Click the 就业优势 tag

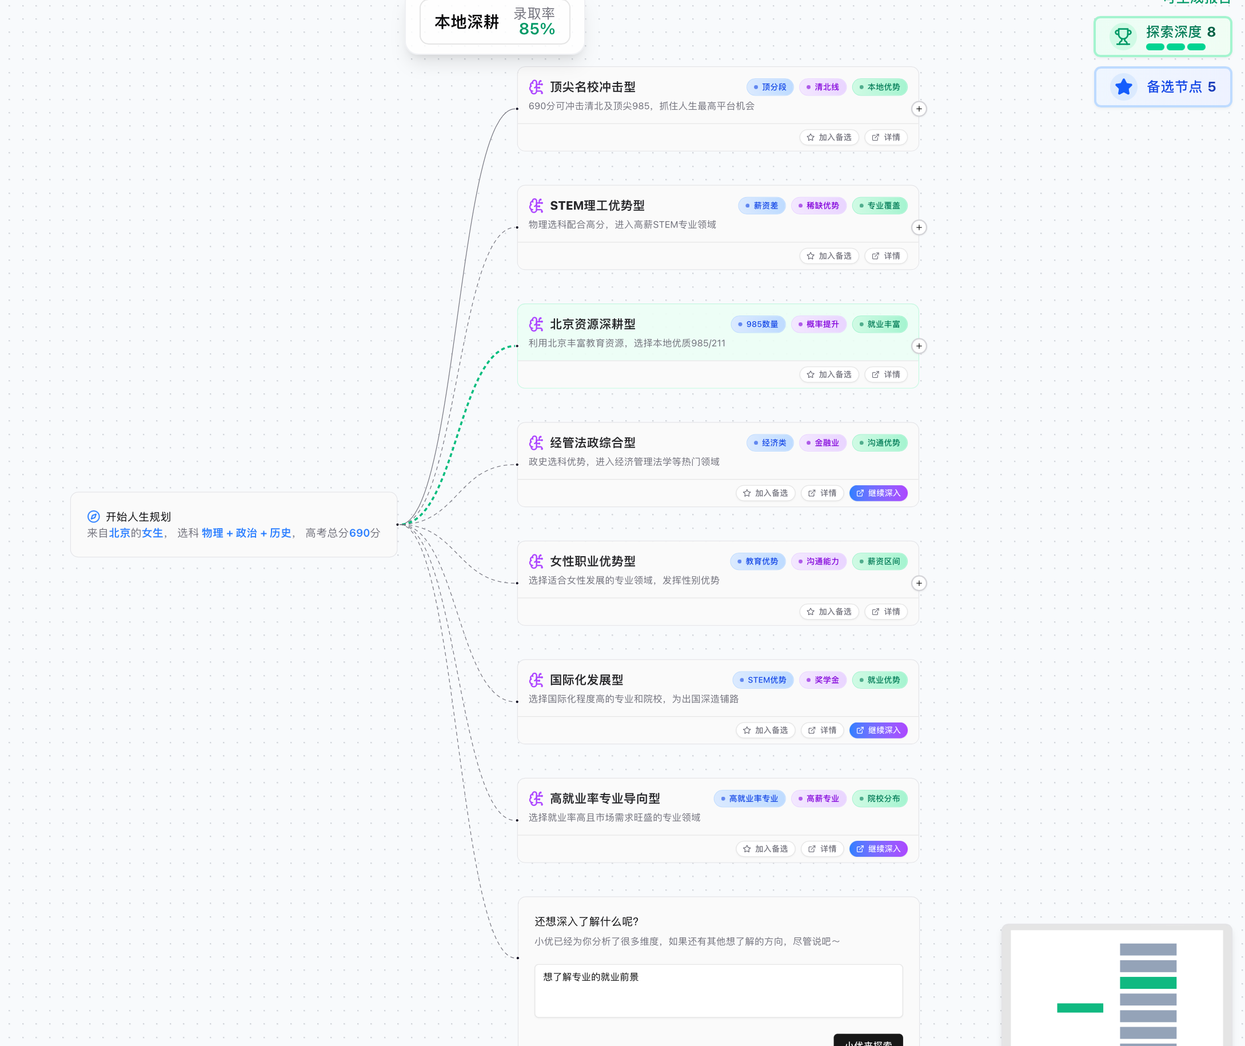(x=880, y=680)
